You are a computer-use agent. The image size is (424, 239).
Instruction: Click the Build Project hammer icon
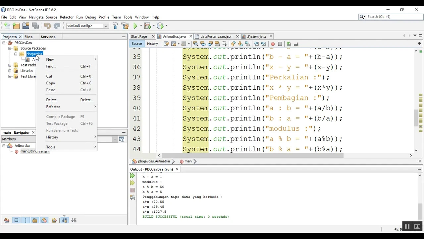tap(115, 26)
